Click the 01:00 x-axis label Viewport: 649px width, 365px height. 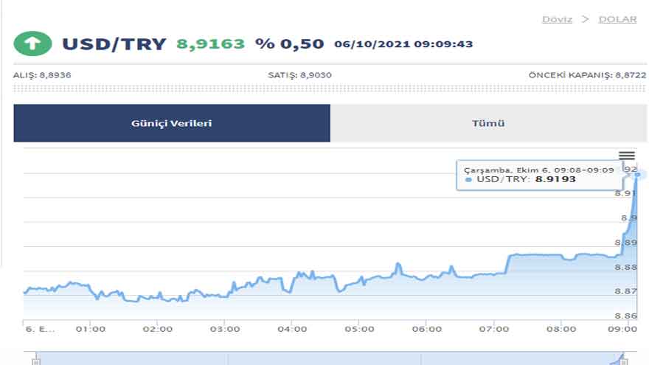point(91,329)
